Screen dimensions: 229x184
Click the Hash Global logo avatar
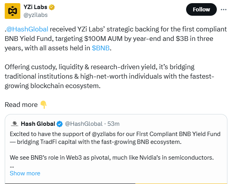pos(15,124)
